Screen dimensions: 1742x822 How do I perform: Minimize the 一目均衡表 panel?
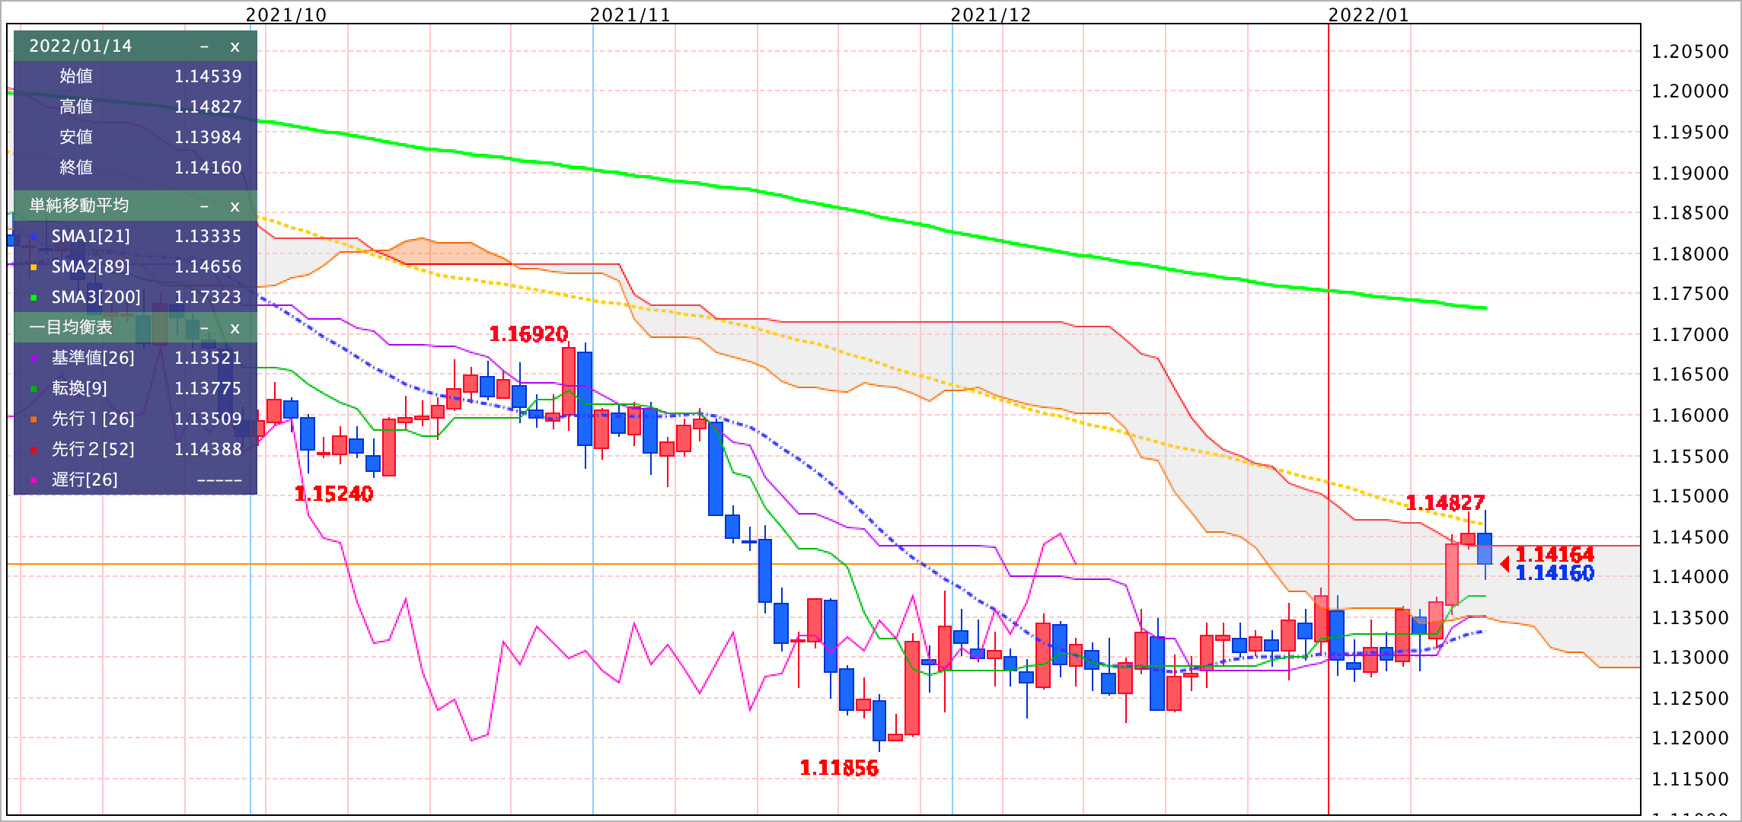[x=204, y=328]
